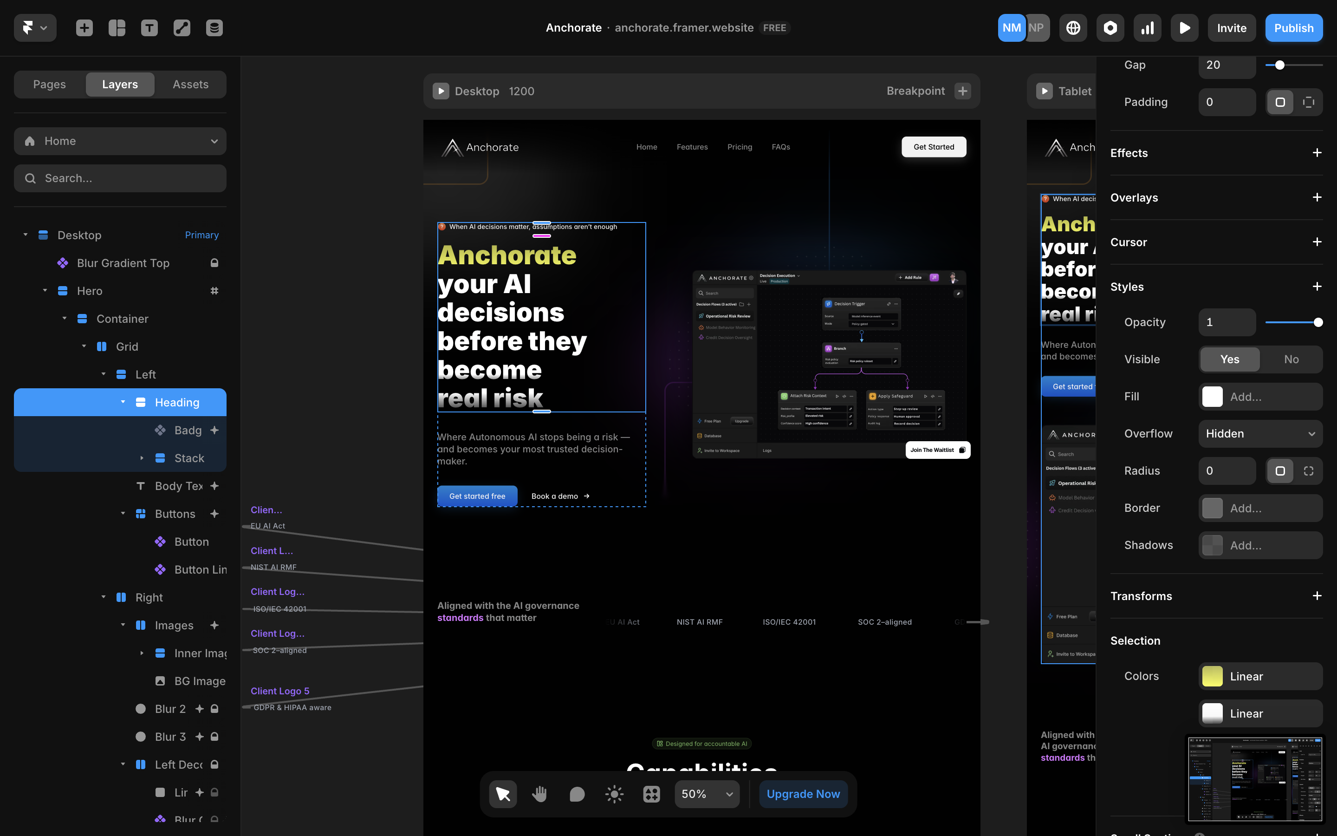1337x836 pixels.
Task: Click the yellow Linear color swatch
Action: click(1212, 676)
